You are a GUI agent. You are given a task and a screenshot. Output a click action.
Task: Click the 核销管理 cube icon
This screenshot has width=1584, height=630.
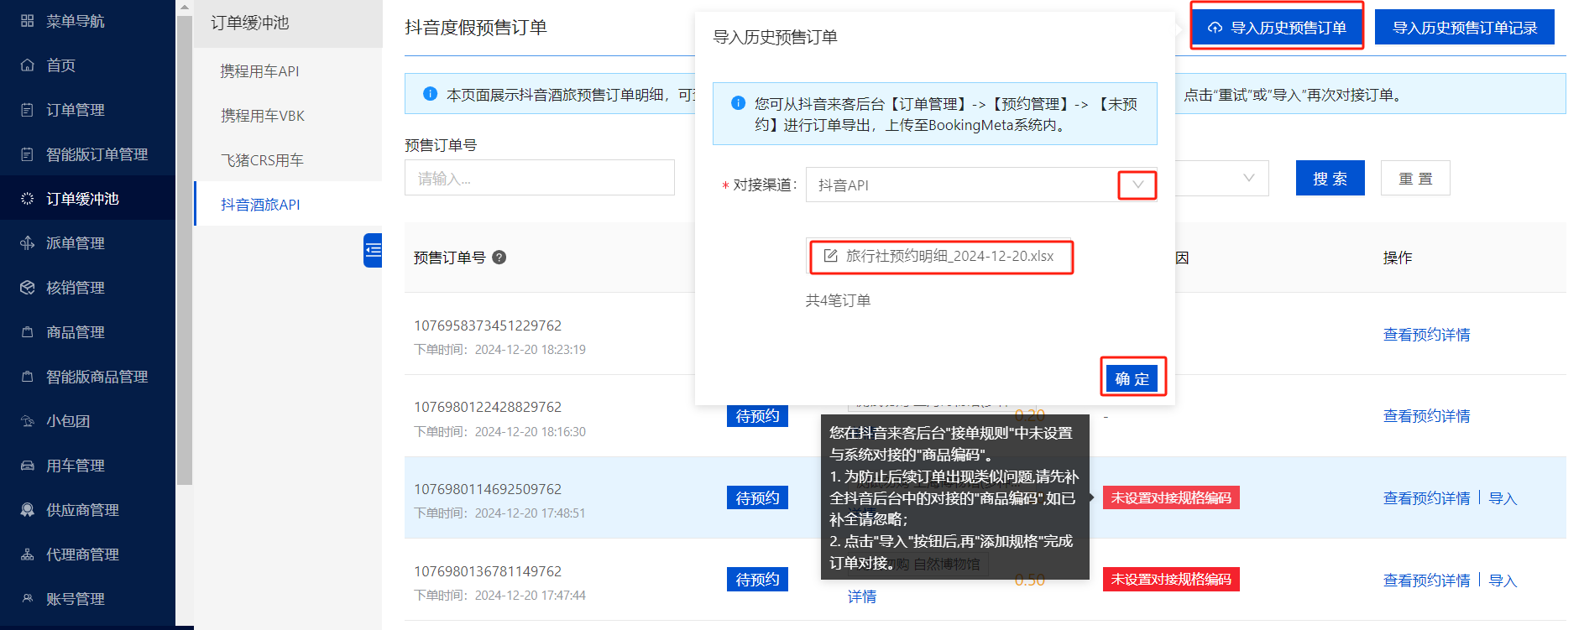tap(28, 288)
